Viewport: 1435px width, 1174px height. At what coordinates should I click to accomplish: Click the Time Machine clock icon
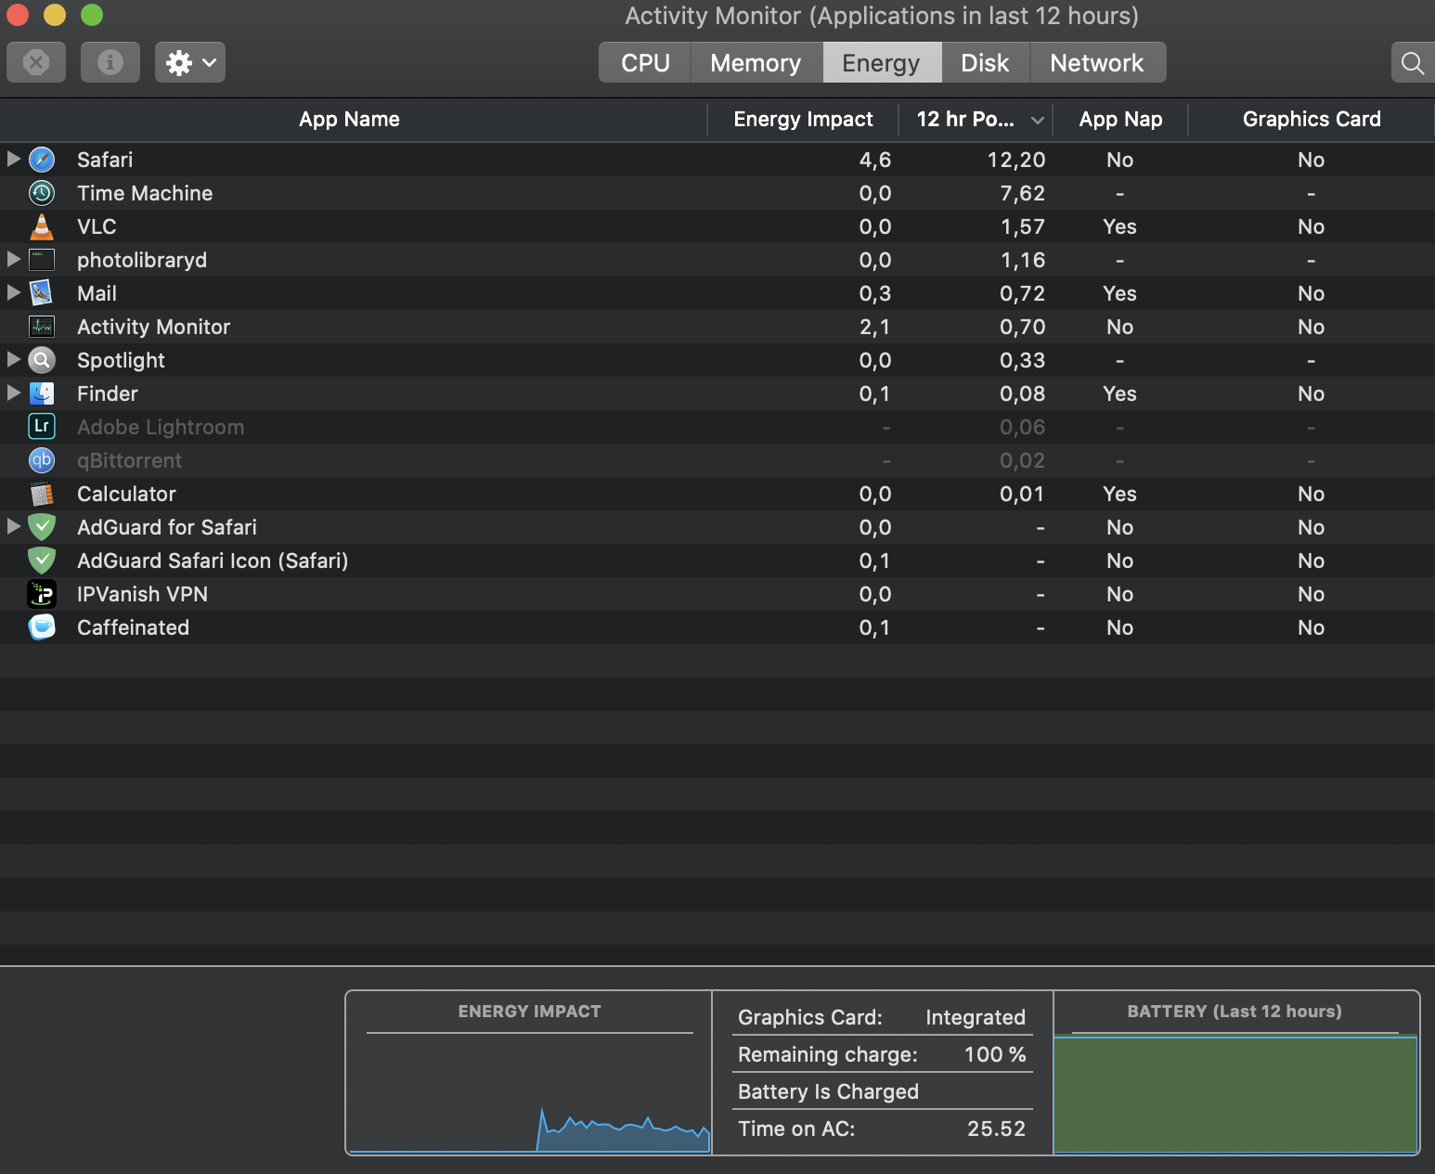pyautogui.click(x=42, y=193)
